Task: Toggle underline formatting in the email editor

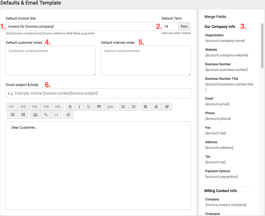Action: click(x=89, y=107)
